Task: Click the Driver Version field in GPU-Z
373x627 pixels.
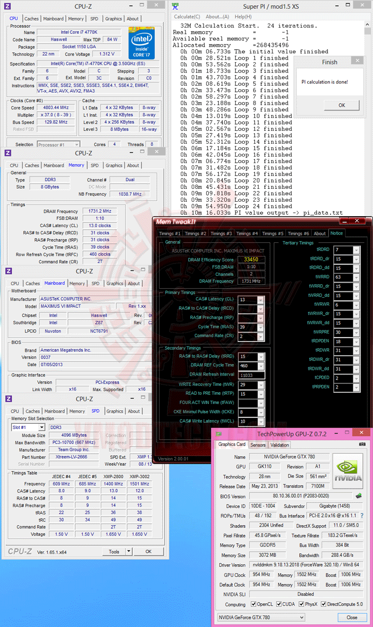Action: click(306, 565)
